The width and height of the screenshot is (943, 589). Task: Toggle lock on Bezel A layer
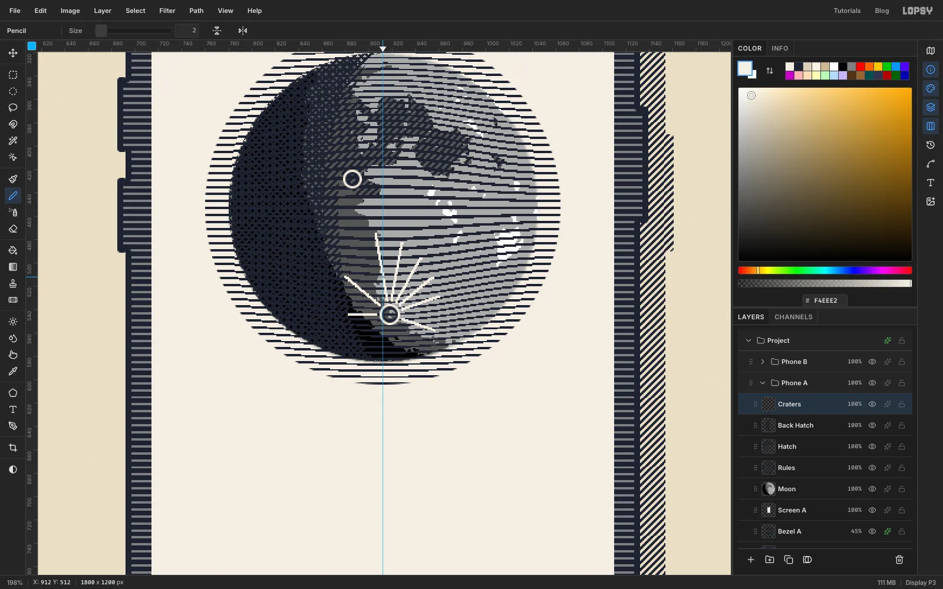click(902, 531)
